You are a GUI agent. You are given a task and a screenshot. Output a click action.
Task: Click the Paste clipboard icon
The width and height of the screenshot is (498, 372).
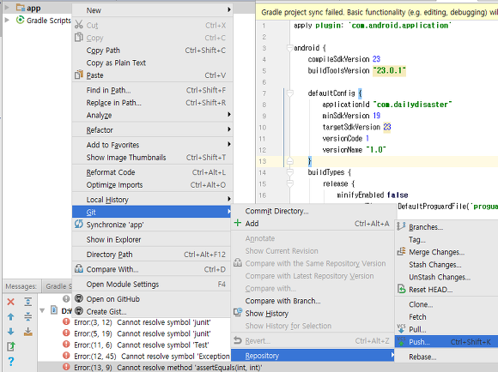click(78, 75)
